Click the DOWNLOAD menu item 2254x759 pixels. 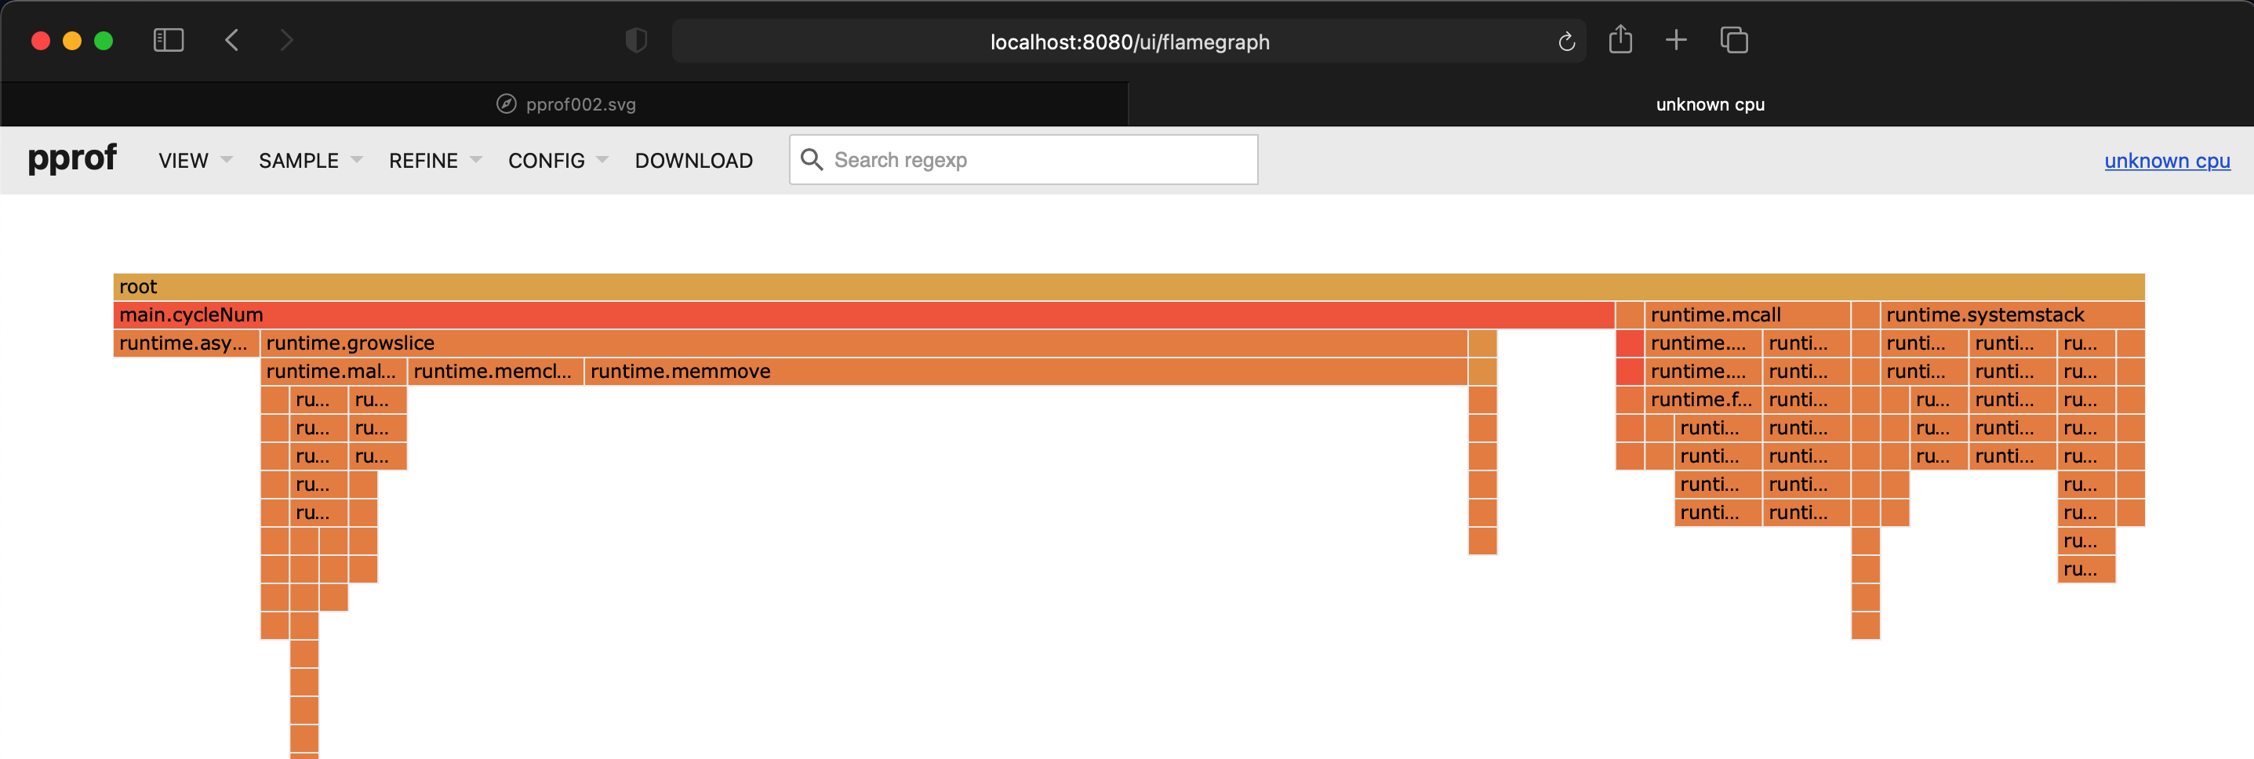694,160
